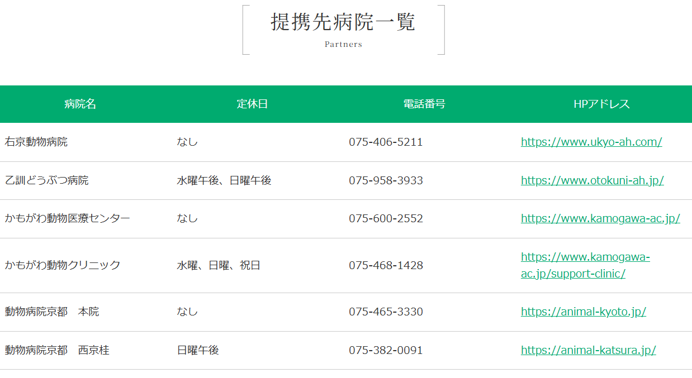Follow the kamogawa-ac.jp/support-clinic link

(585, 265)
